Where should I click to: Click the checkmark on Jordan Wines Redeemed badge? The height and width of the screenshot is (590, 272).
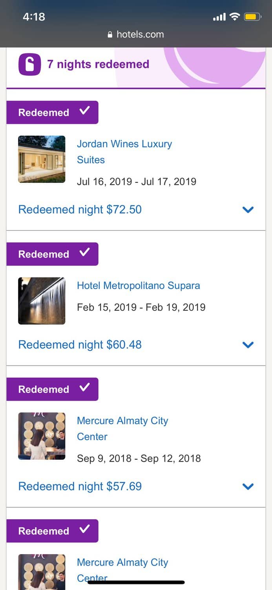(84, 112)
